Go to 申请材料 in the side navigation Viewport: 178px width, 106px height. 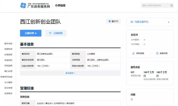pyautogui.click(x=8, y=60)
